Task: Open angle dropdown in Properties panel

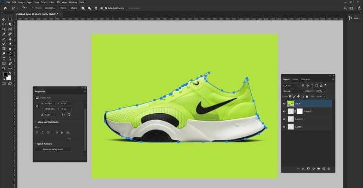Action: click(54, 115)
